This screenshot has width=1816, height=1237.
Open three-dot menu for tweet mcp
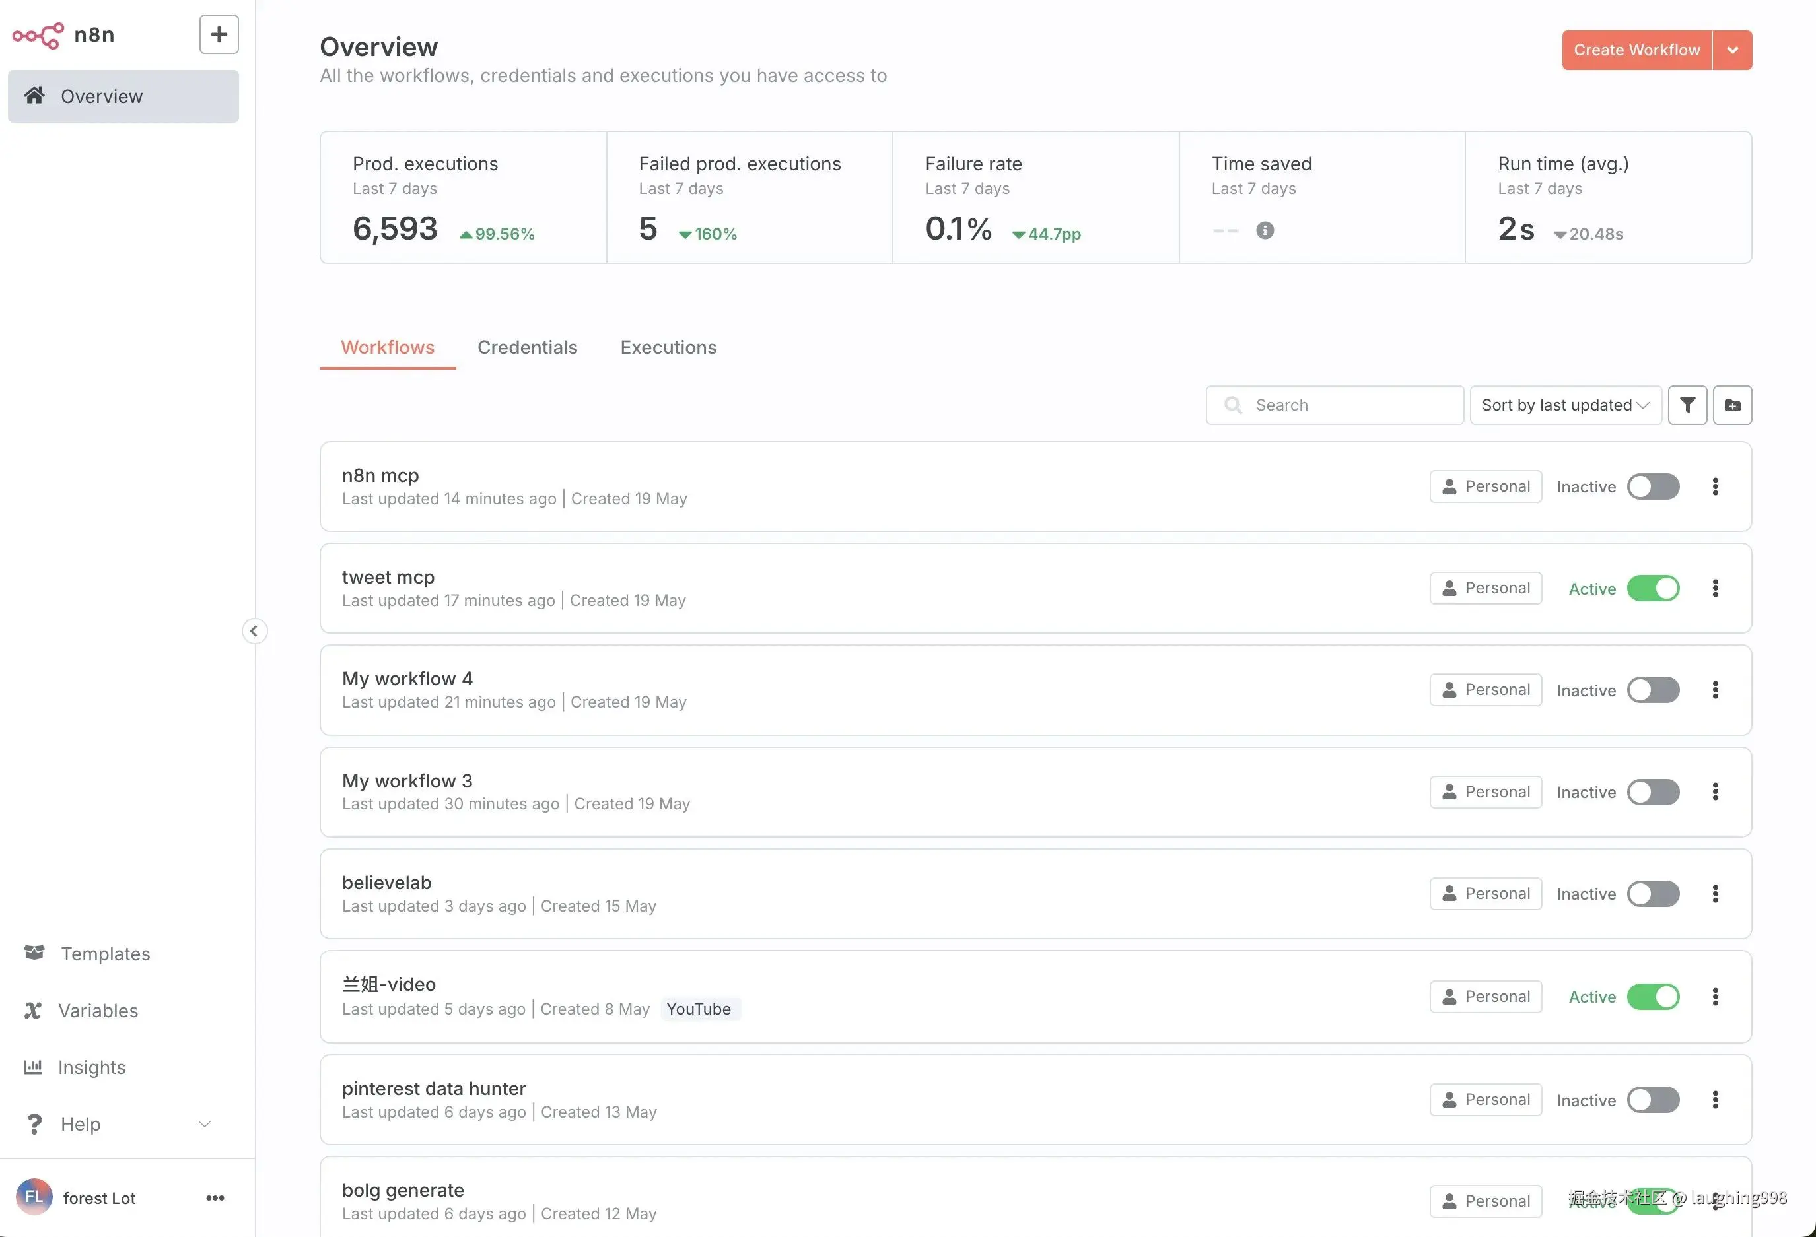click(x=1715, y=588)
